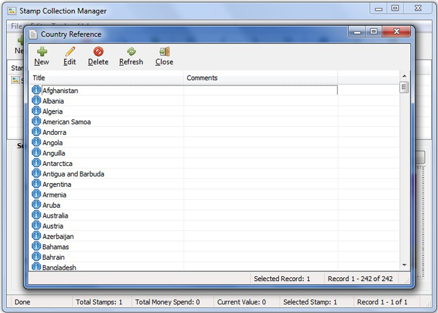Click the green arrows Refresh icon

coord(131,52)
